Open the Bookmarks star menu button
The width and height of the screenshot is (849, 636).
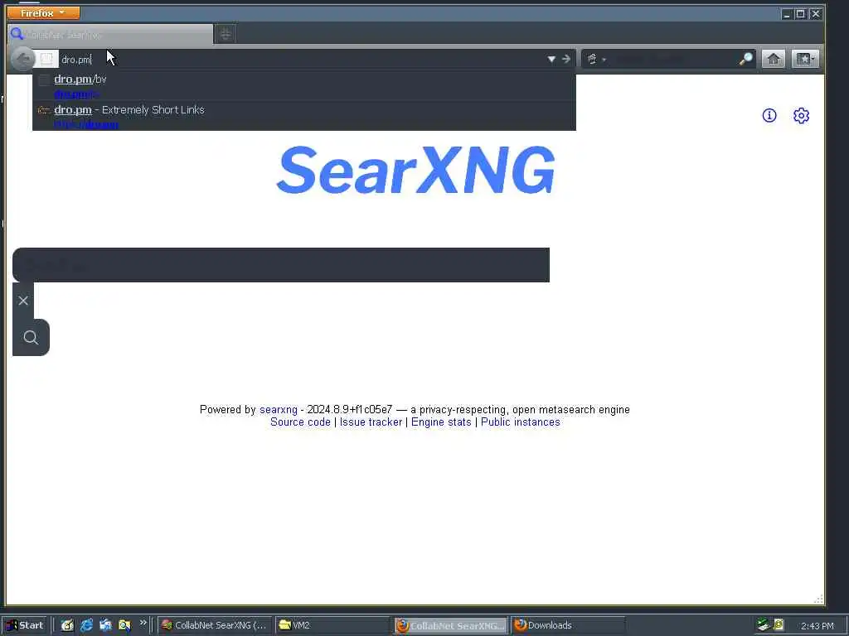point(804,59)
